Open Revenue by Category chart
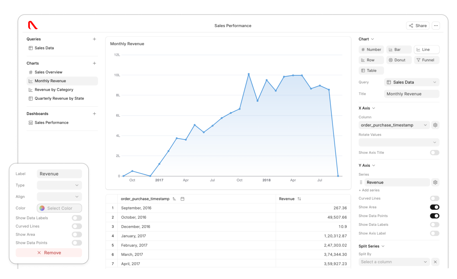This screenshot has height=279, width=457. point(54,90)
